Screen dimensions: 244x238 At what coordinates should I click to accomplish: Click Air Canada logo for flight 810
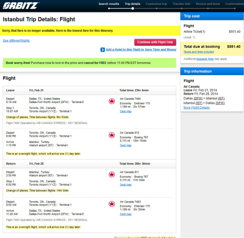coord(112,135)
